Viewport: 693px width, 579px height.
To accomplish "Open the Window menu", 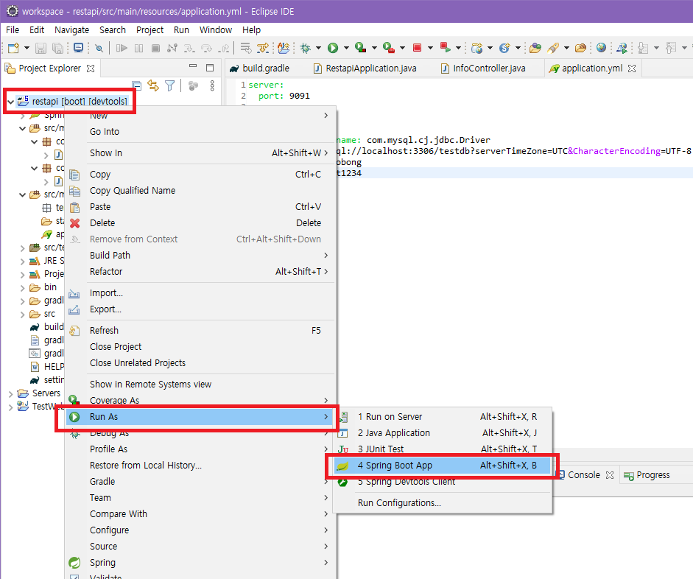I will pos(216,30).
